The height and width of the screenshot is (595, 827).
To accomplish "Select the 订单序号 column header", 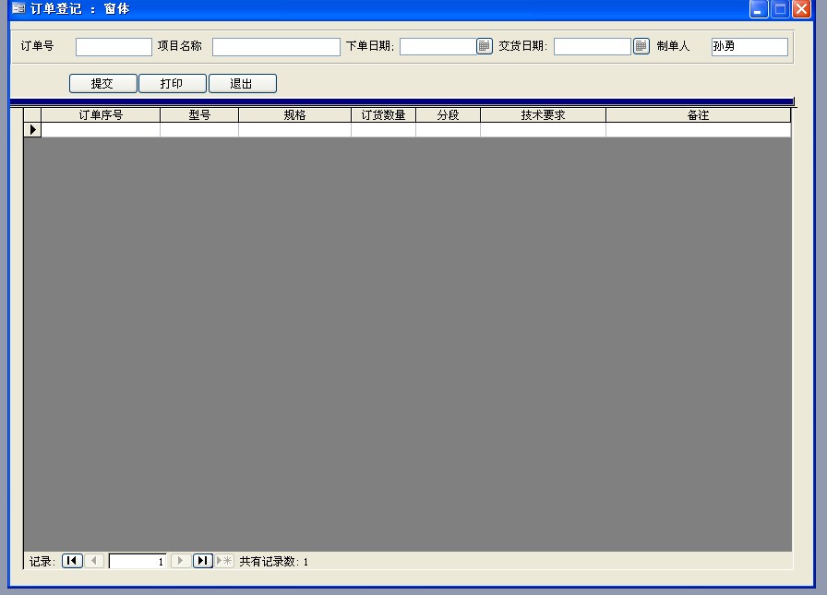I will tap(101, 115).
